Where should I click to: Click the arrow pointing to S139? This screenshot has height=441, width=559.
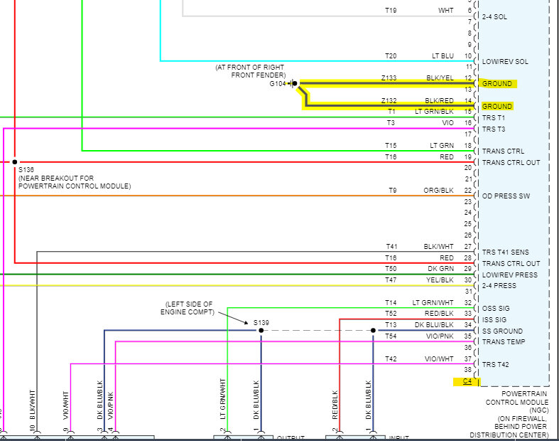point(233,317)
